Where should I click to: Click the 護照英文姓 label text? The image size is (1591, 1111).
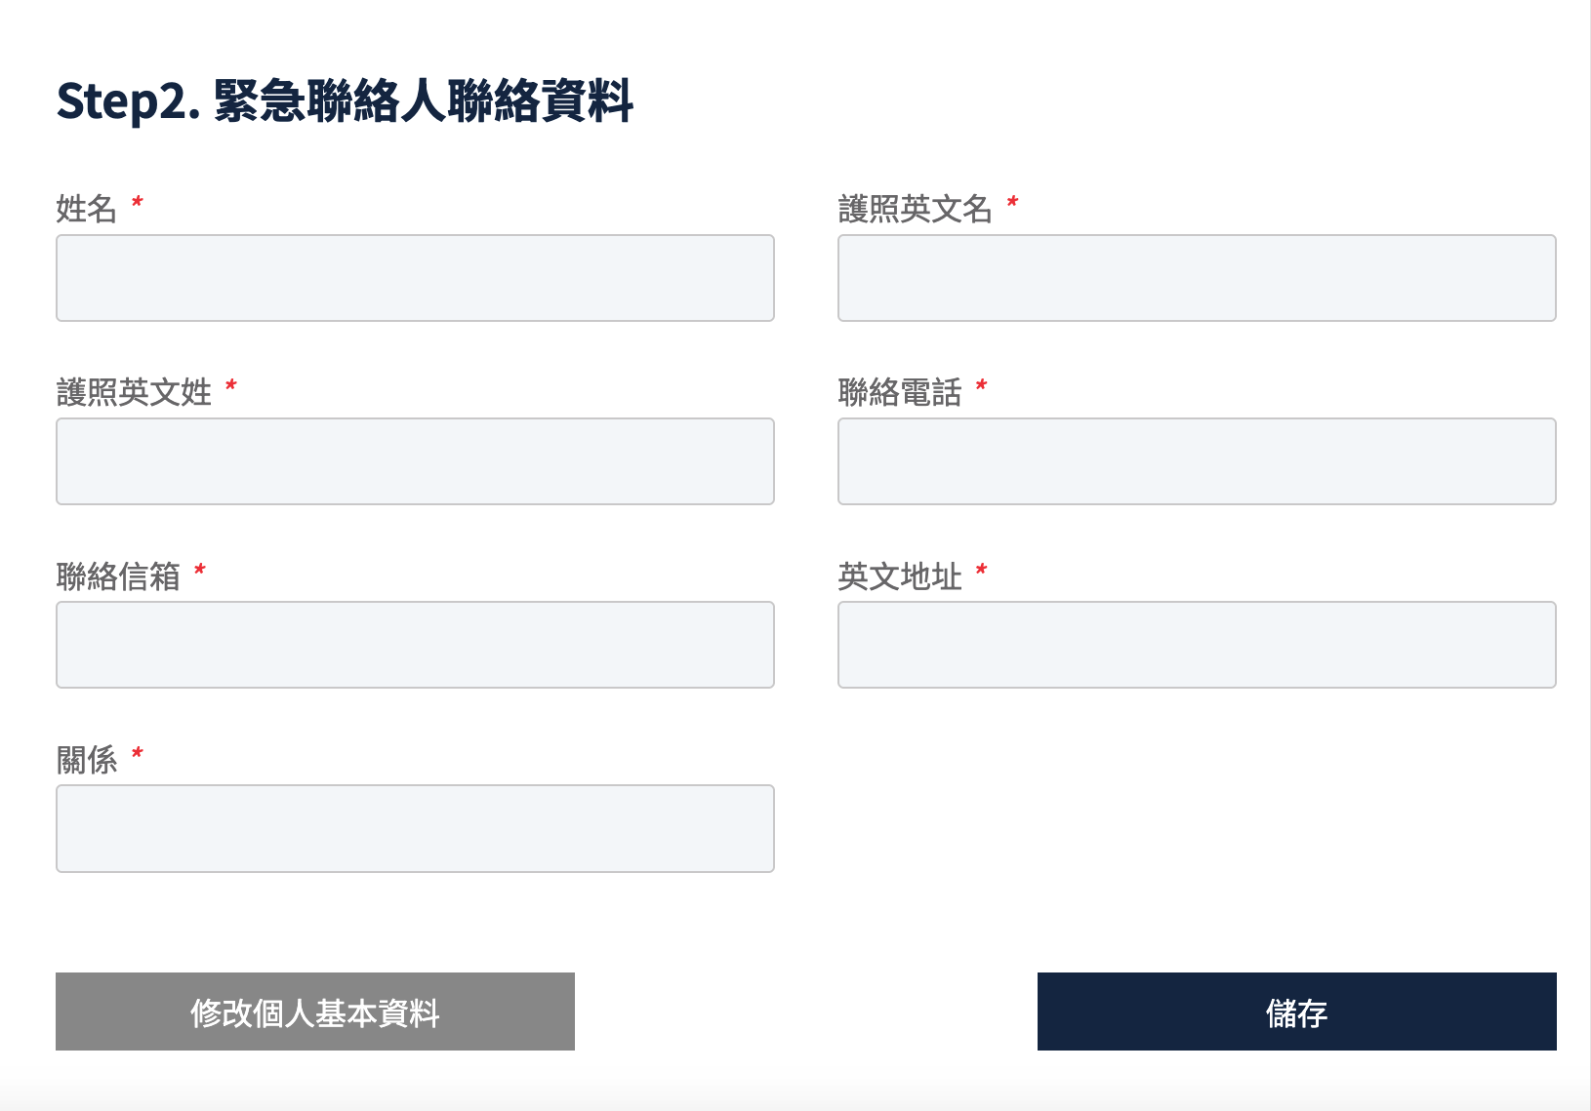pos(134,392)
